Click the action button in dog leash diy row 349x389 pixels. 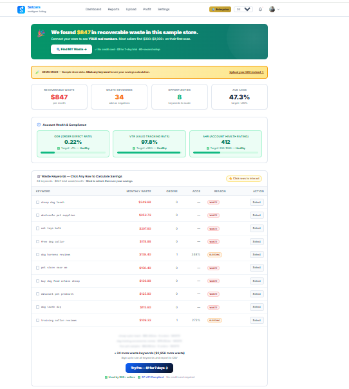click(x=257, y=307)
